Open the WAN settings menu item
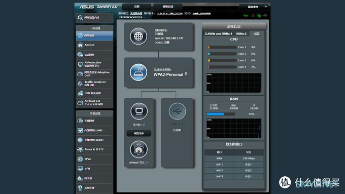The height and width of the screenshot is (194, 345). point(94,140)
